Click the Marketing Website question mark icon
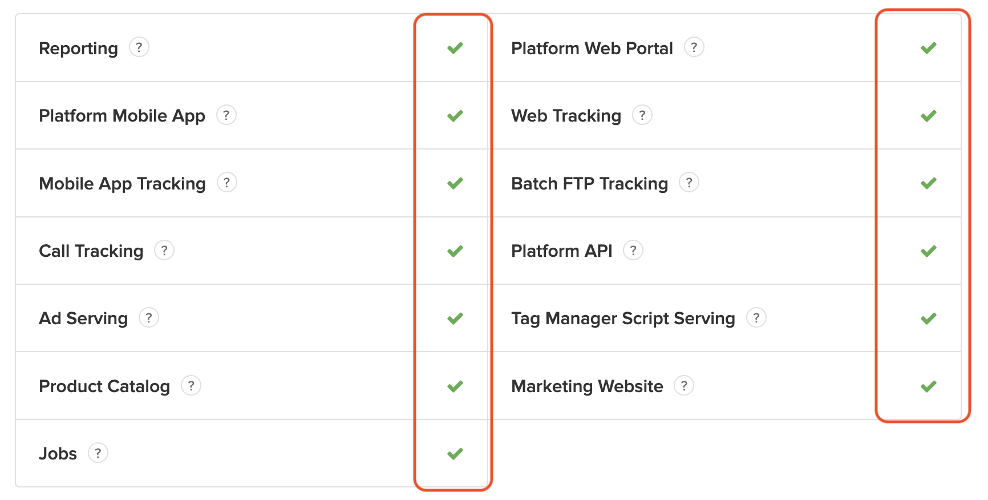Screen dimensions: 988x500 point(684,386)
